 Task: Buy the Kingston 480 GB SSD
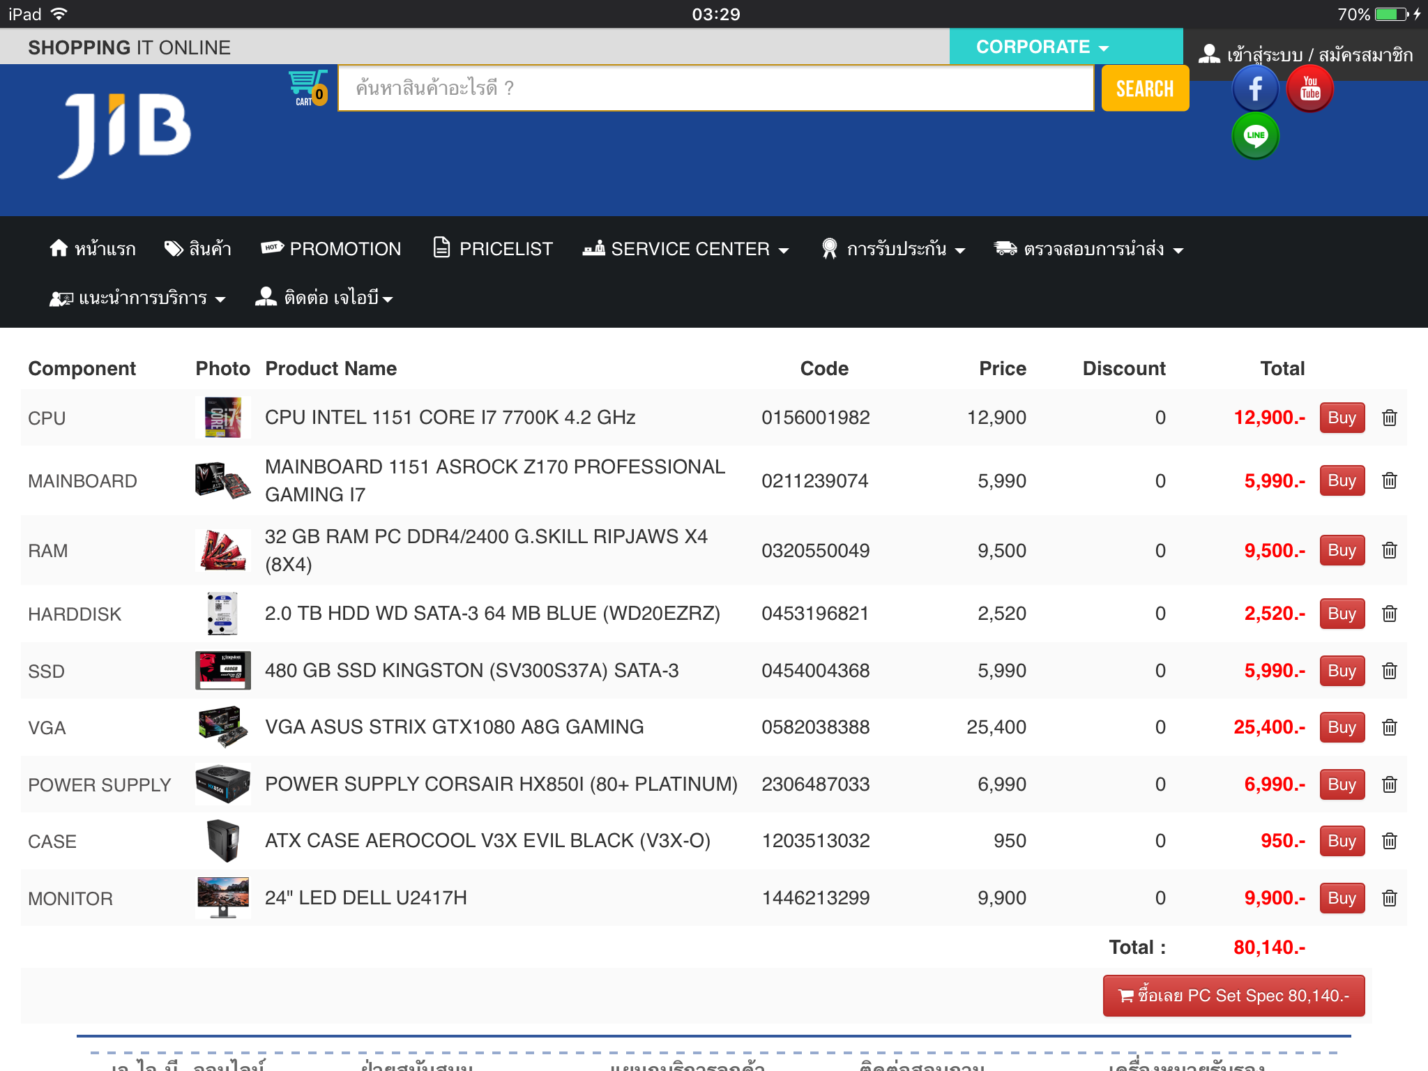point(1342,671)
